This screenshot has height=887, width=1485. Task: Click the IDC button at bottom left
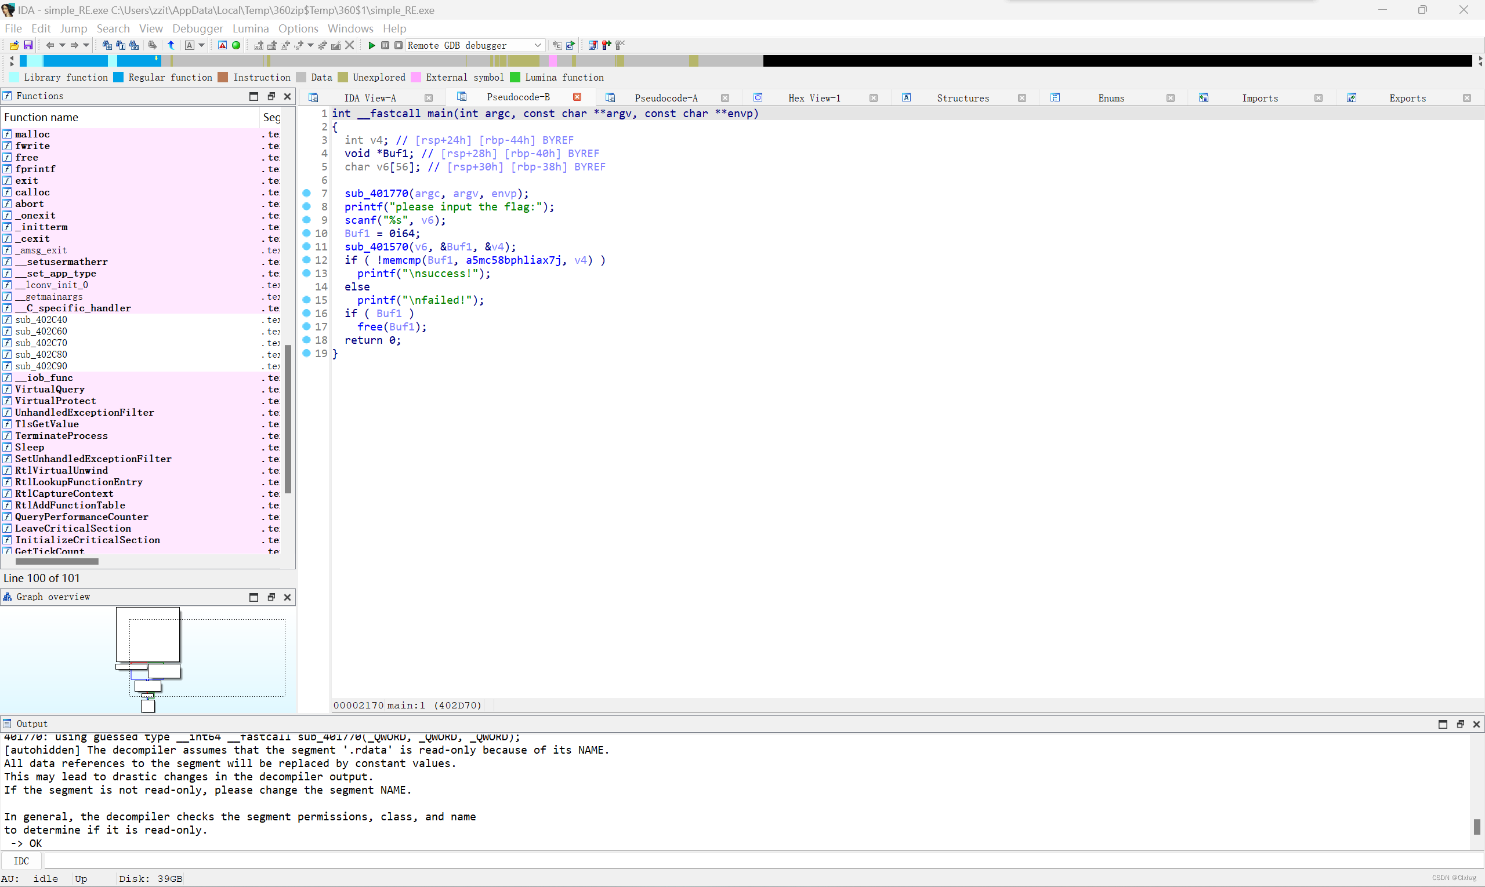click(21, 861)
